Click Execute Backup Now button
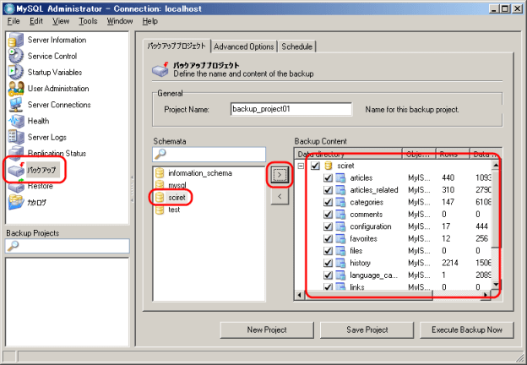This screenshot has height=365, width=527. (467, 330)
